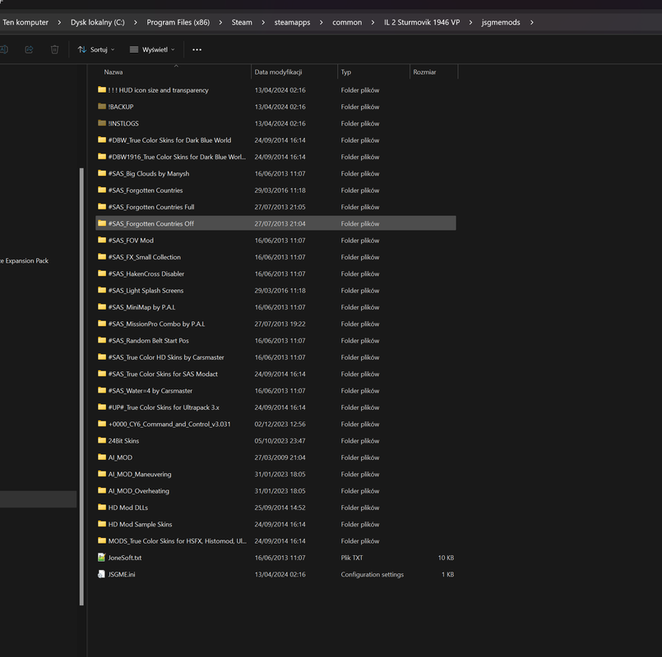The width and height of the screenshot is (662, 657).
Task: Click folder icon of AI_MOD_Maneuvering
Action: (102, 474)
